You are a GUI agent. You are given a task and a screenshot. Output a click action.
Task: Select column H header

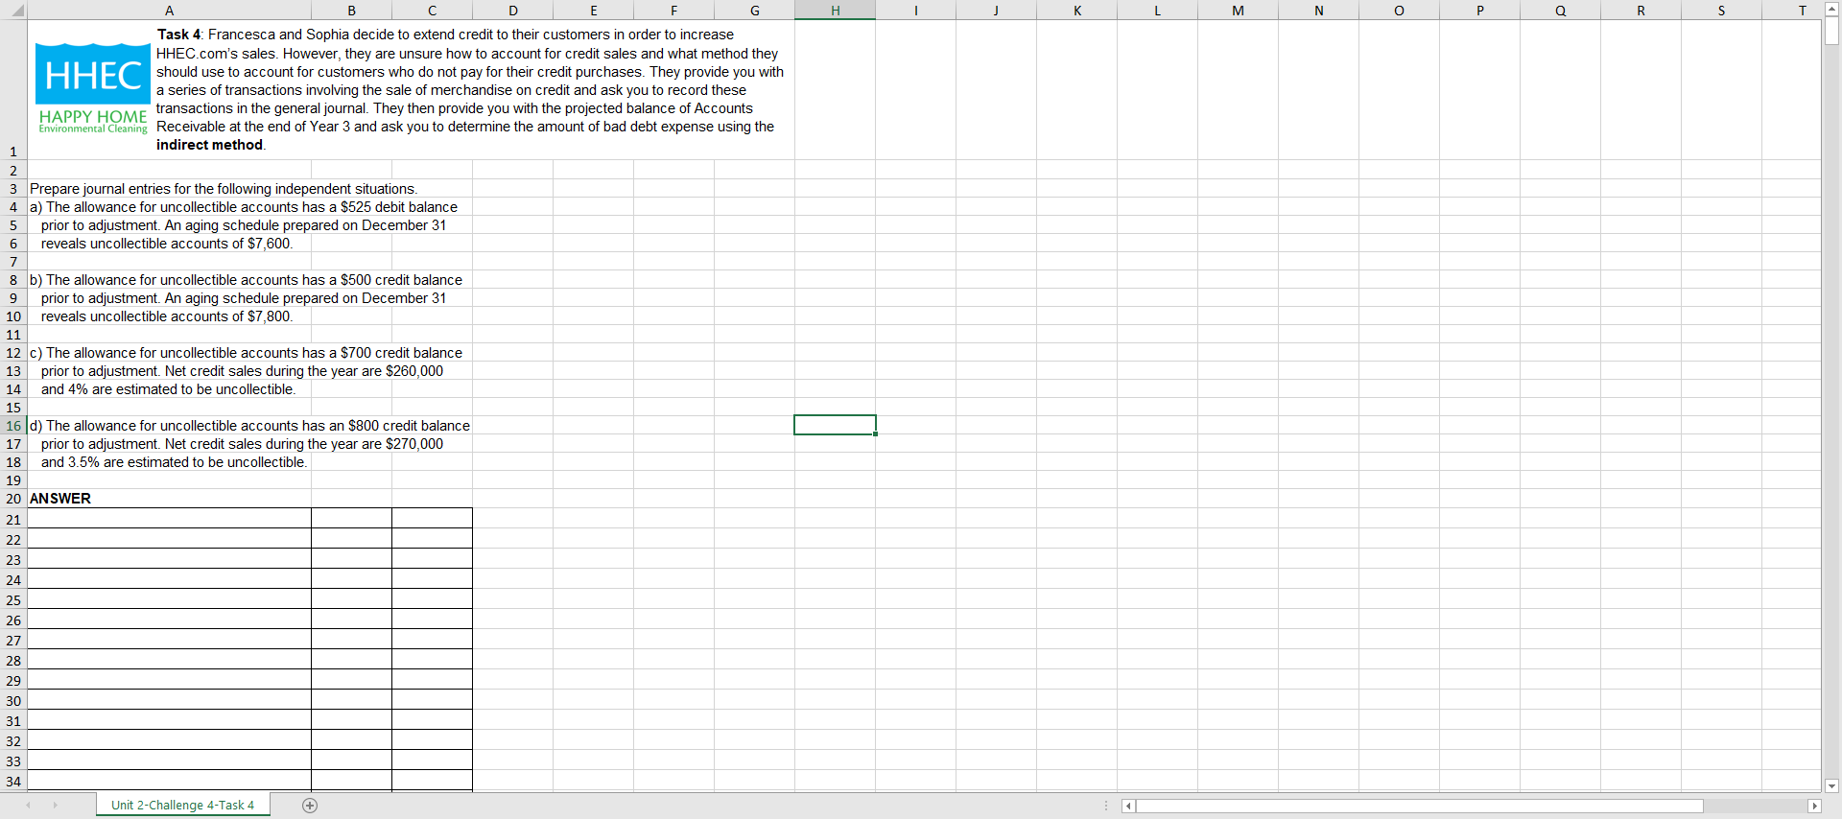(x=835, y=11)
